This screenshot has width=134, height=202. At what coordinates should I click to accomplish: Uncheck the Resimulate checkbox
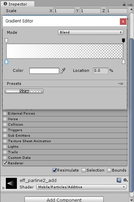coord(55,170)
